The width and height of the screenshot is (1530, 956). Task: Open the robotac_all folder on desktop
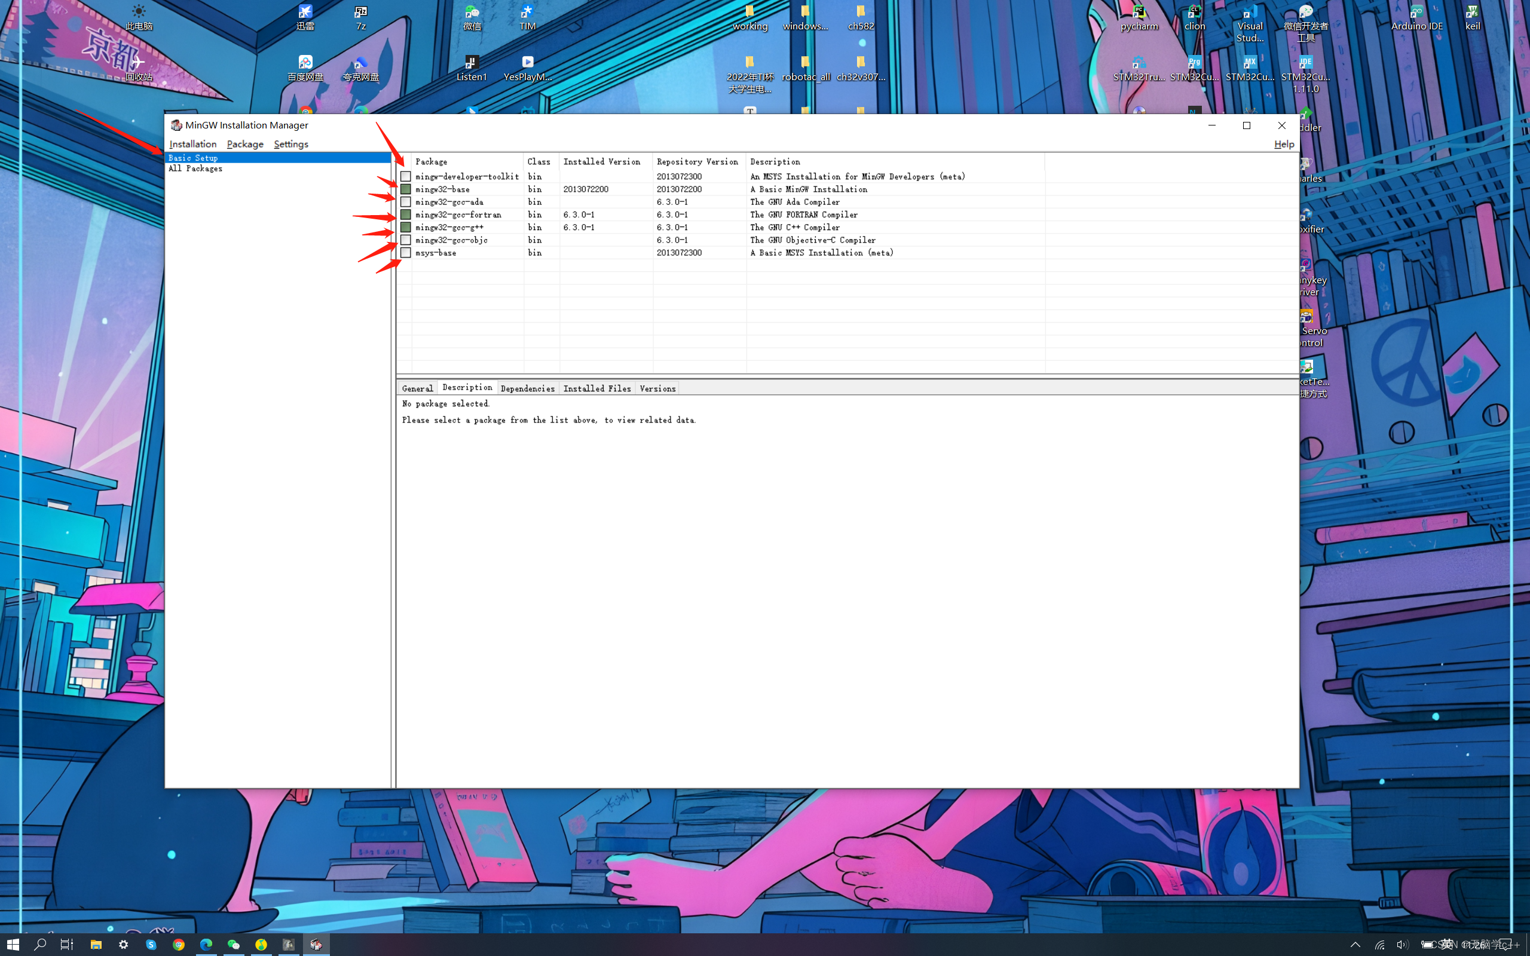pos(806,69)
